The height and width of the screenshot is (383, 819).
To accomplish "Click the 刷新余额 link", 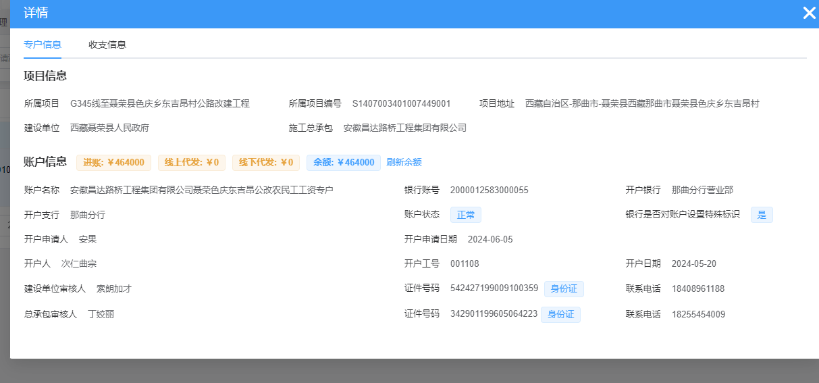I will pyautogui.click(x=404, y=162).
